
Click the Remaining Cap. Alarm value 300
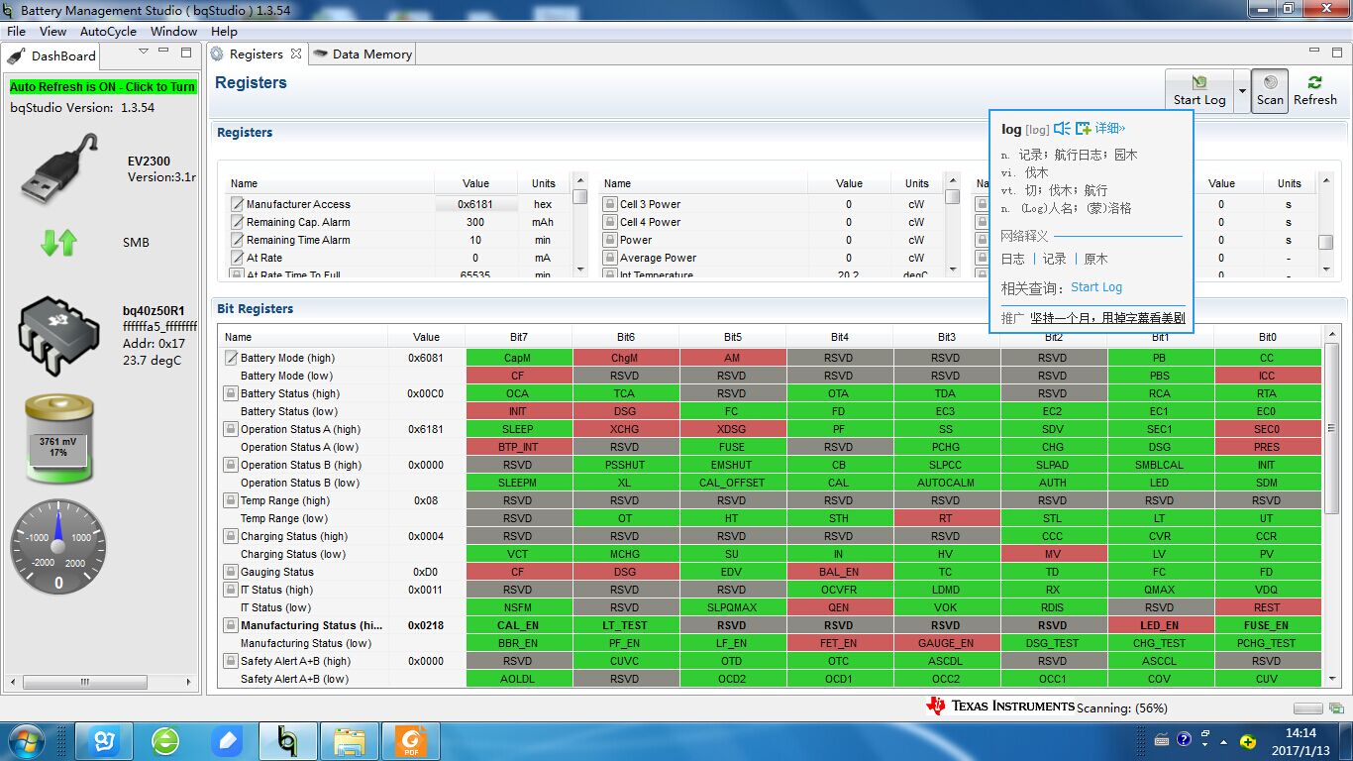tap(476, 222)
